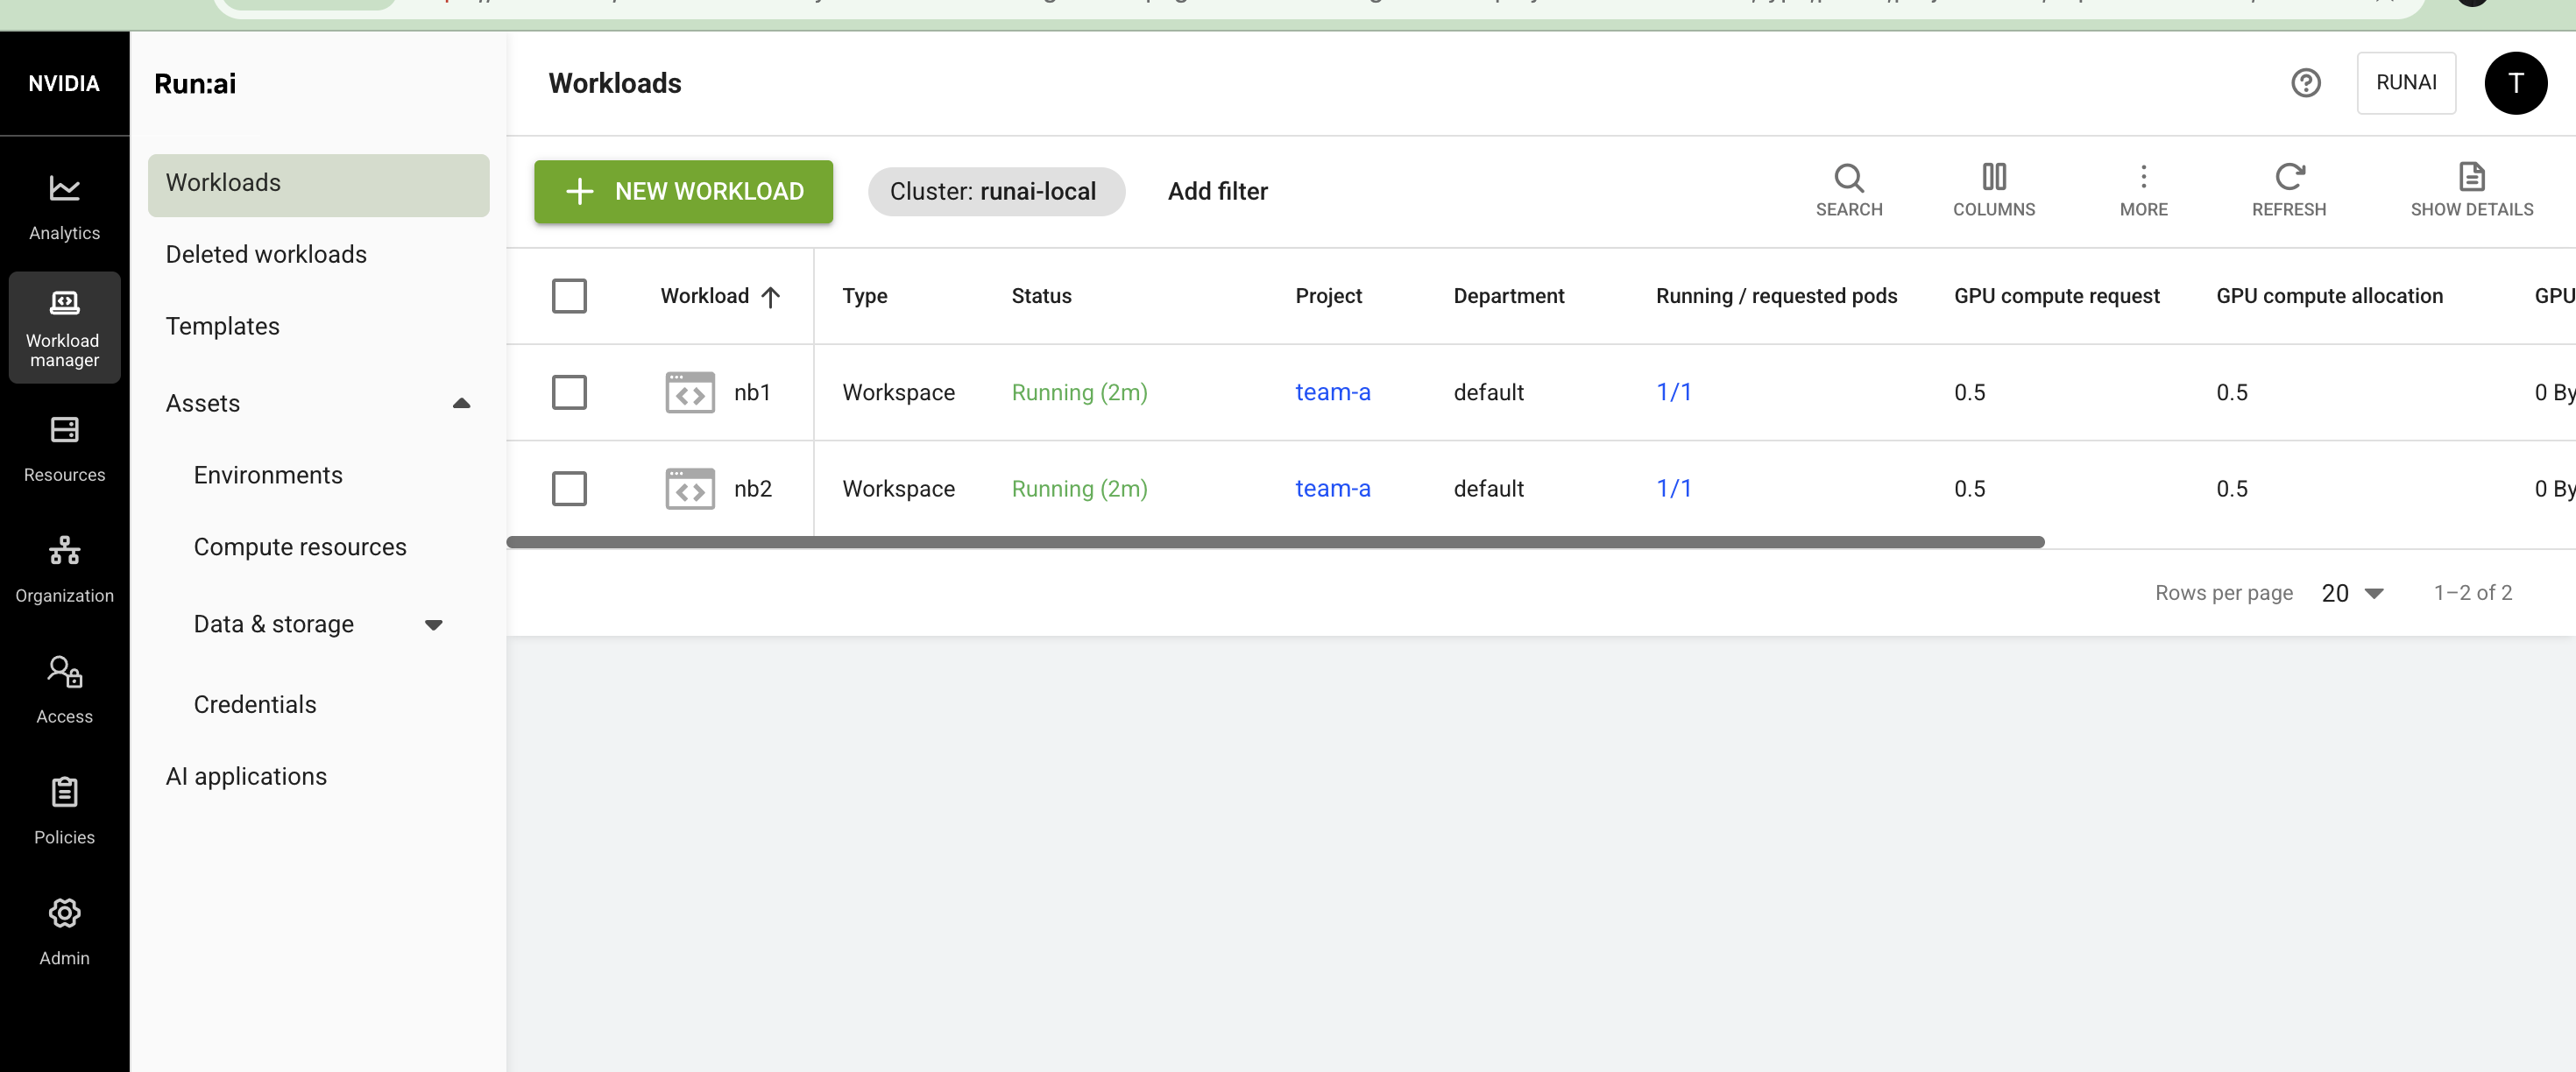Open the Columns chooser
The width and height of the screenshot is (2576, 1072).
[x=1993, y=190]
